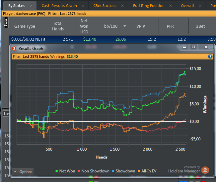The height and width of the screenshot is (182, 216).
Task: Expand the Options panel
Action: point(23,172)
